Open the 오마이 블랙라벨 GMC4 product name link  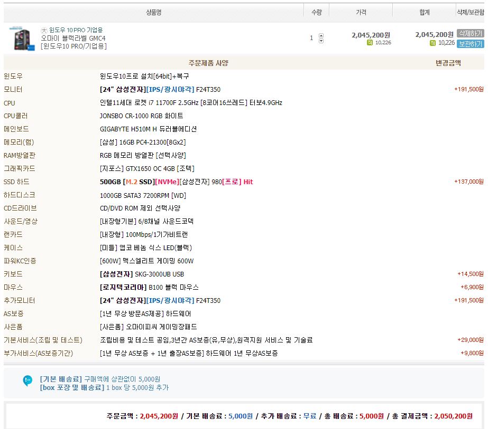coord(73,38)
